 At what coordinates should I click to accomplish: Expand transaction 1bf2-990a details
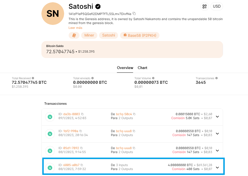point(217,134)
